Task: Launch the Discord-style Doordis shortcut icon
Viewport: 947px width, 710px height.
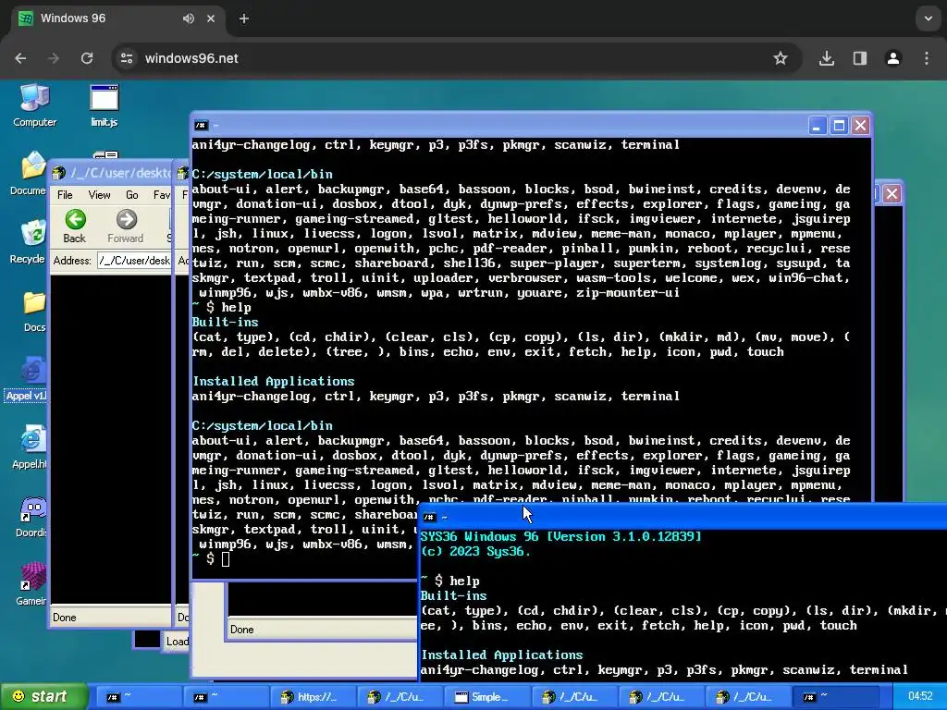Action: 31,516
